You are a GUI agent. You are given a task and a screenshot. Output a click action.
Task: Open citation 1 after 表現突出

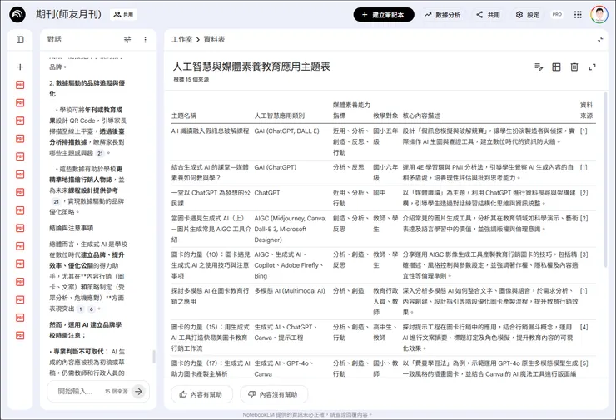[x=81, y=309]
